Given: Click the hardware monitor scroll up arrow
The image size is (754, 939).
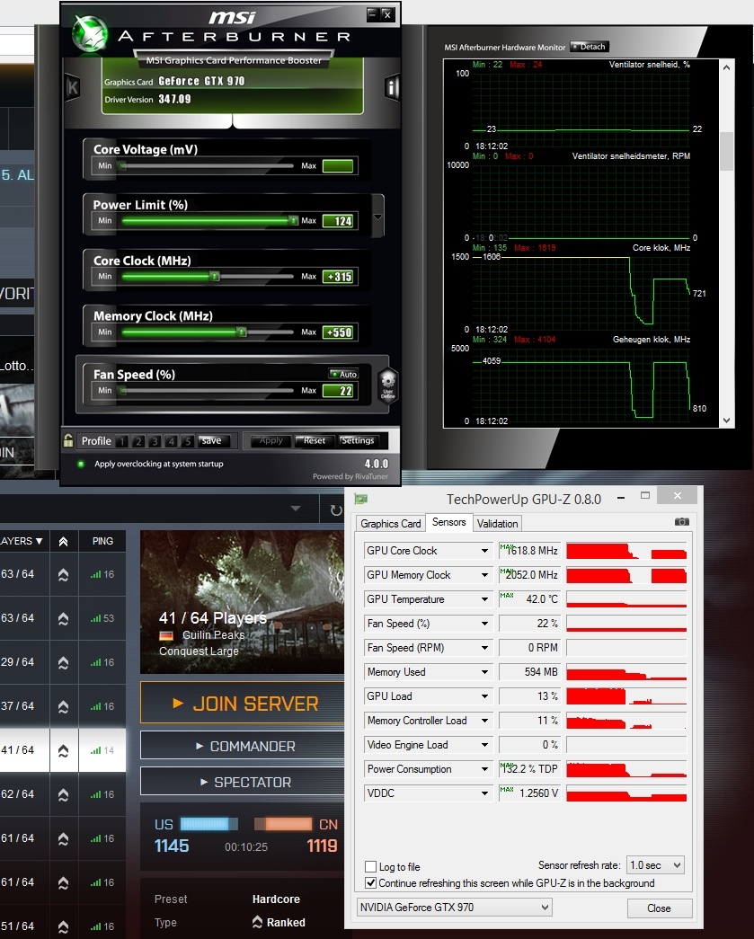Looking at the screenshot, I should [726, 67].
